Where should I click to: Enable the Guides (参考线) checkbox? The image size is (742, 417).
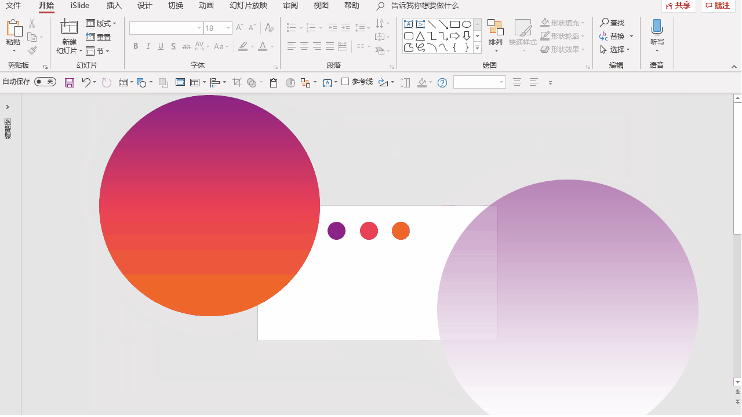[345, 82]
